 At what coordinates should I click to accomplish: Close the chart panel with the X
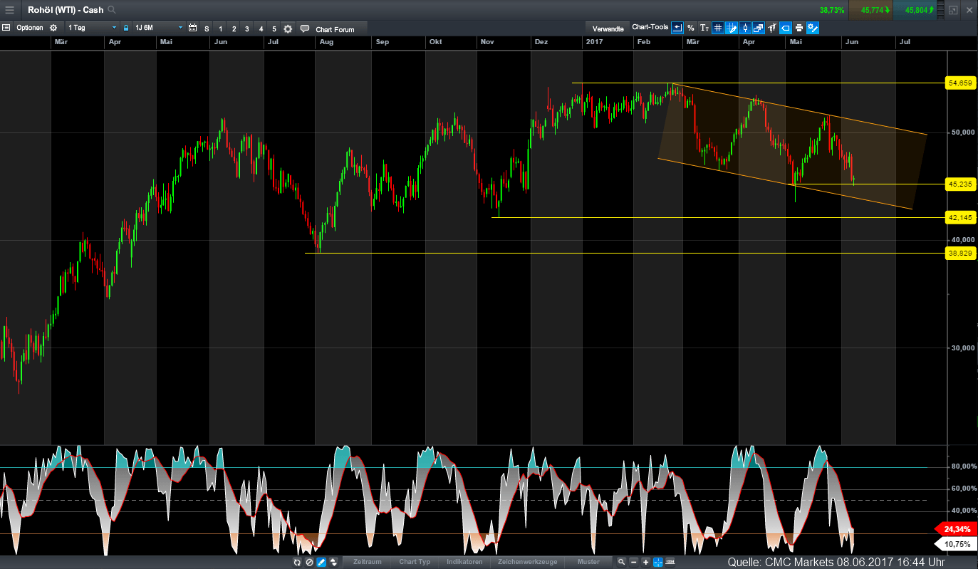tap(969, 10)
